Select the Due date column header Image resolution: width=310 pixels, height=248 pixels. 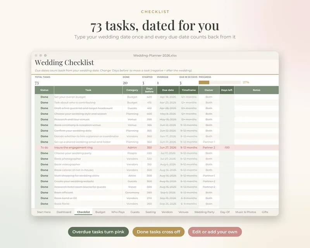(168, 90)
